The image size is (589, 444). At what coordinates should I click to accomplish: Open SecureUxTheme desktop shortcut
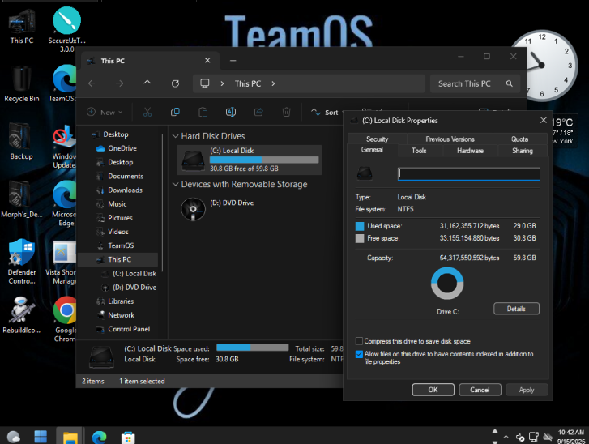click(67, 30)
